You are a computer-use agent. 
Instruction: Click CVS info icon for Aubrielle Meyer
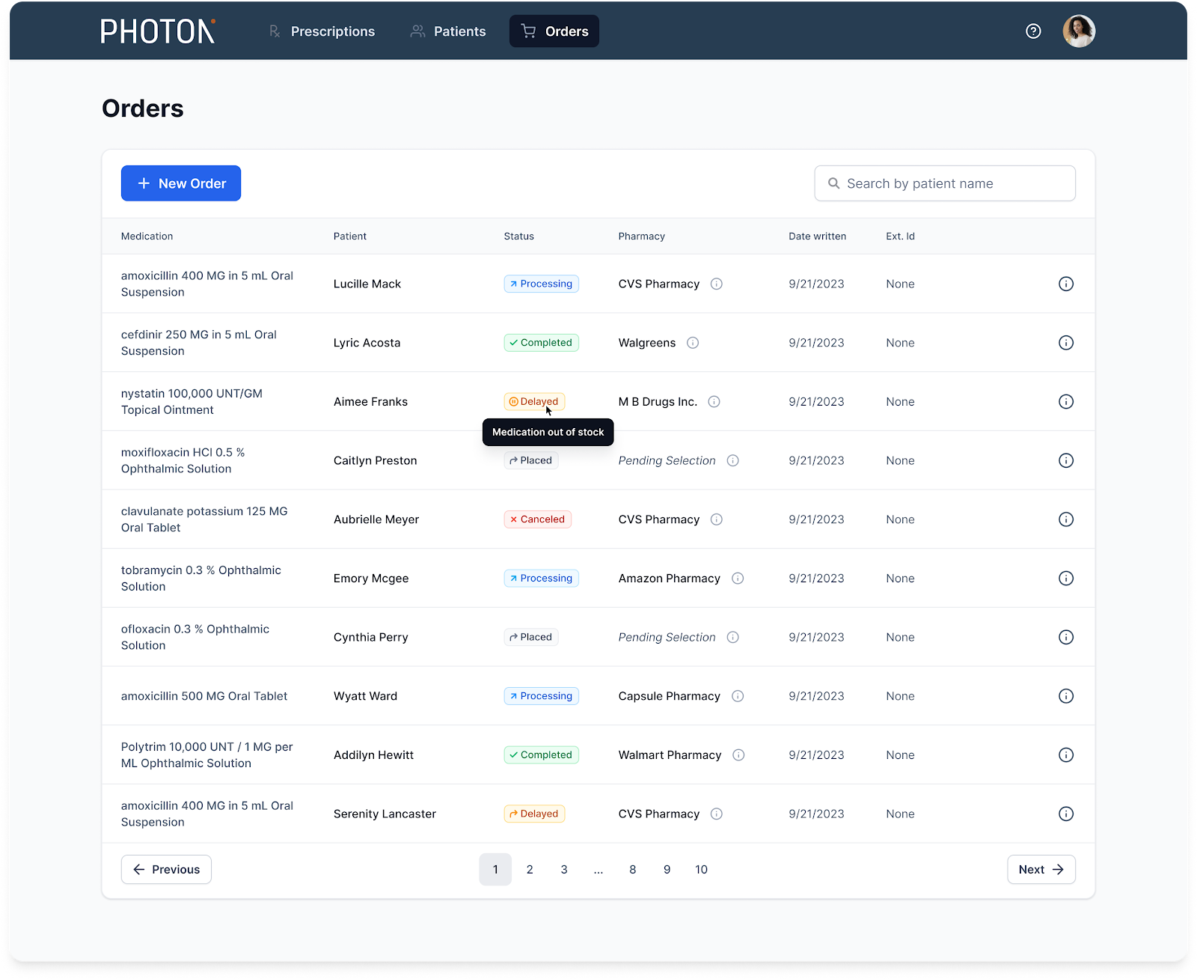point(717,519)
